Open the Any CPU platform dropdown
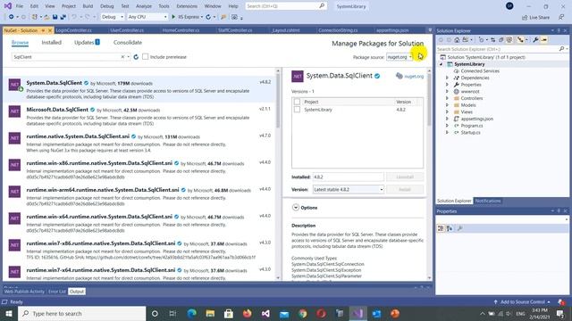Screen dimensions: 572x321 (147, 17)
